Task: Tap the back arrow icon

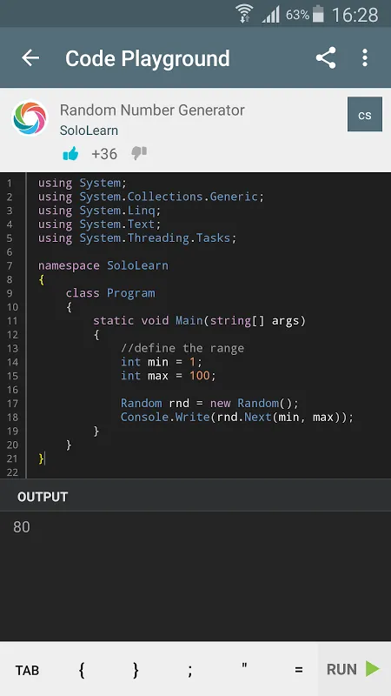Action: 30,57
